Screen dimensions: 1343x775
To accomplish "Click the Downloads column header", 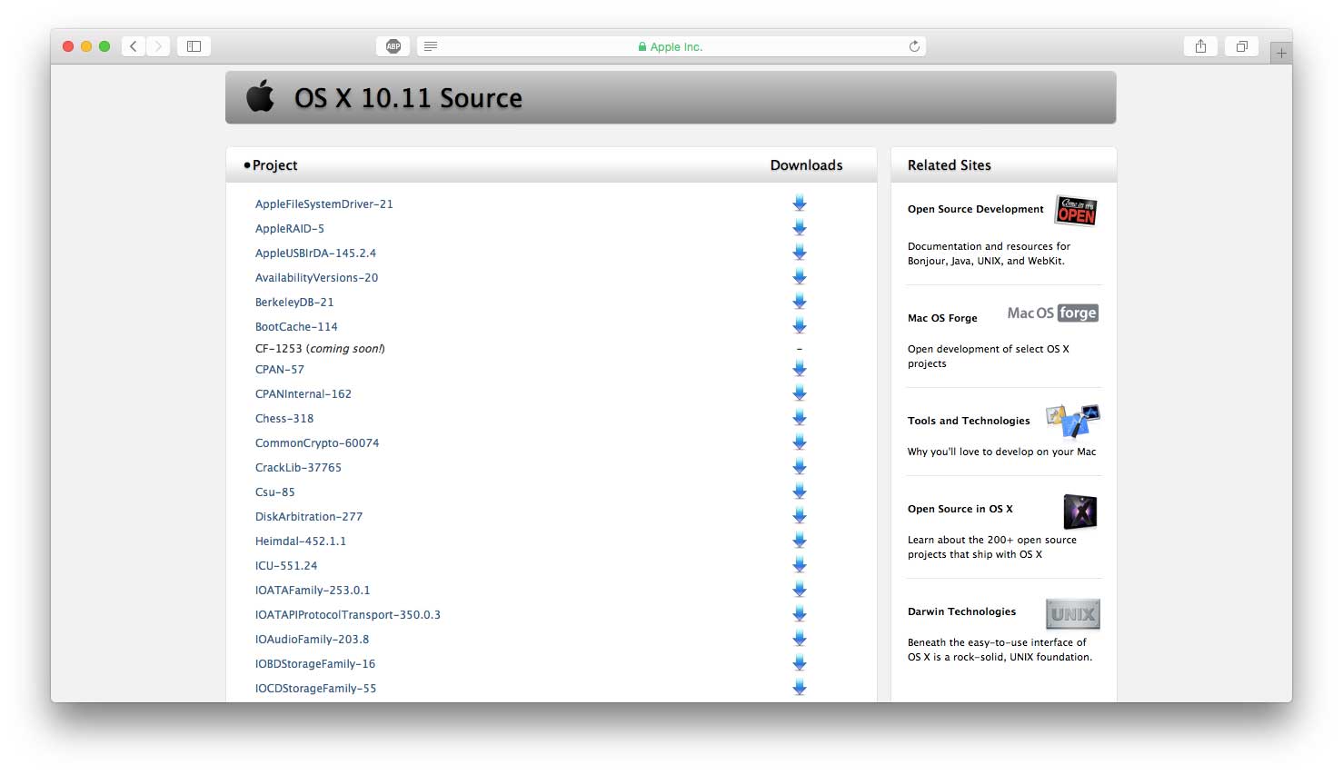I will (x=807, y=165).
